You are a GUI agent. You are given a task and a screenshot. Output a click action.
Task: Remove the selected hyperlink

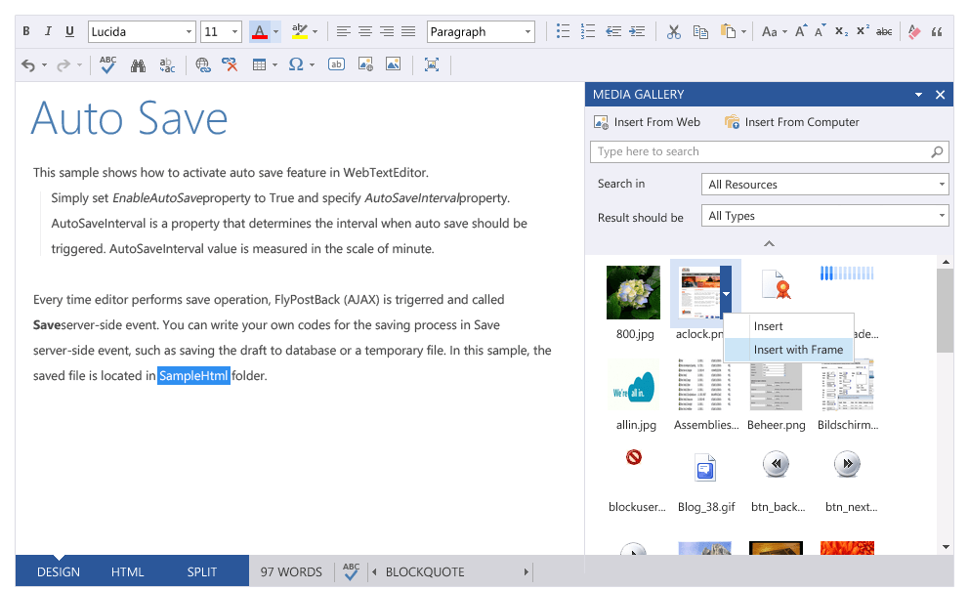[x=232, y=64]
